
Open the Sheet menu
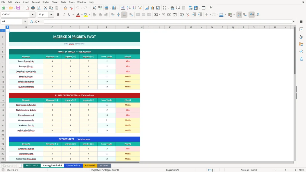(55, 2)
